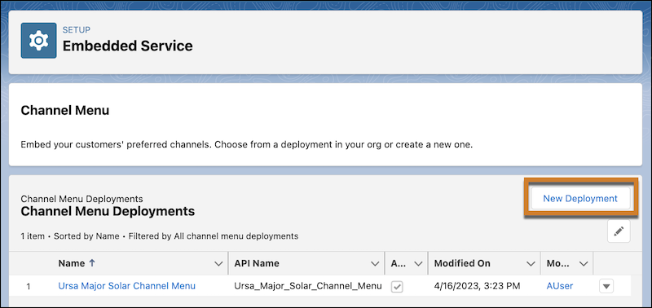Screen dimensions: 652x308
Task: Click the Setup gear icon
Action: tap(38, 40)
